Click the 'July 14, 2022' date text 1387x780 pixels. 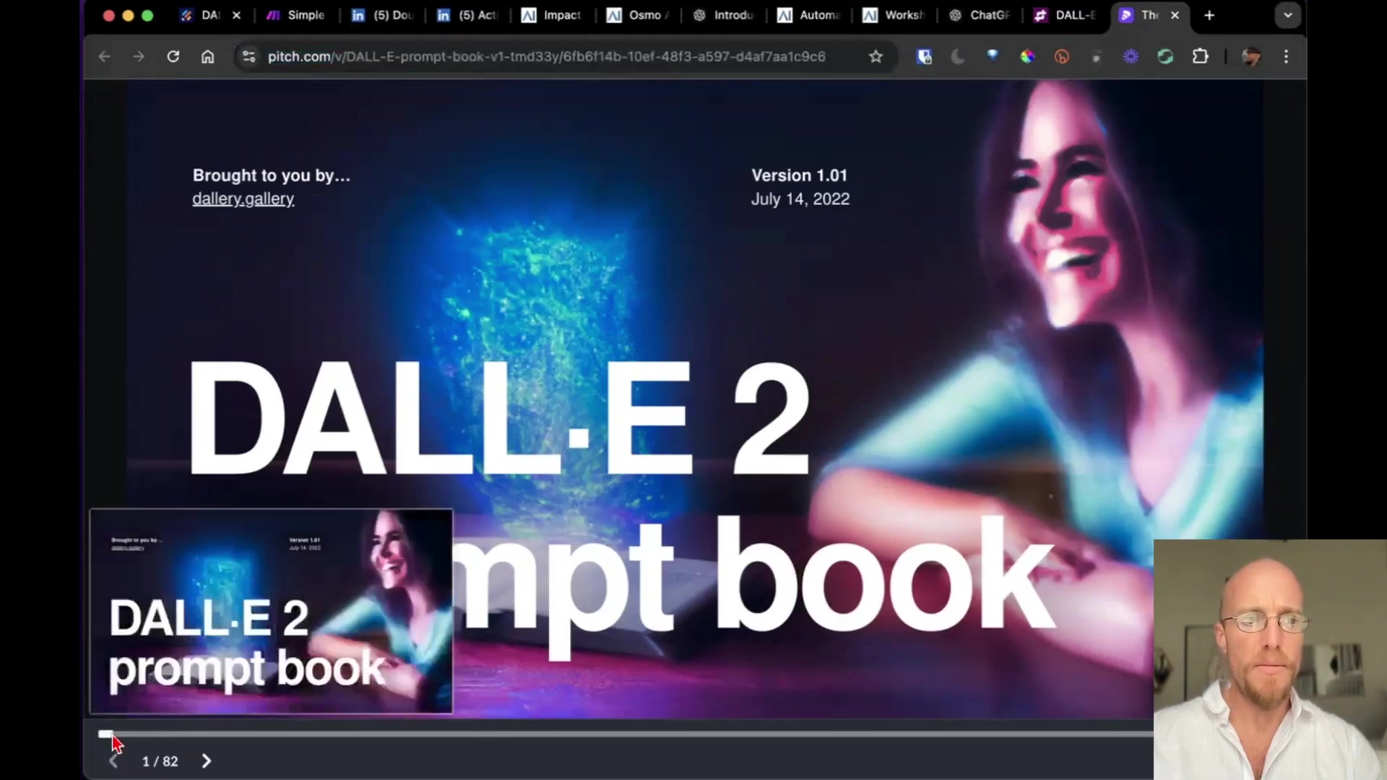(x=800, y=199)
